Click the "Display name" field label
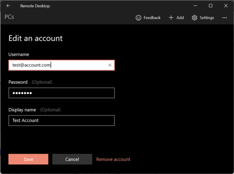 [x=22, y=110]
